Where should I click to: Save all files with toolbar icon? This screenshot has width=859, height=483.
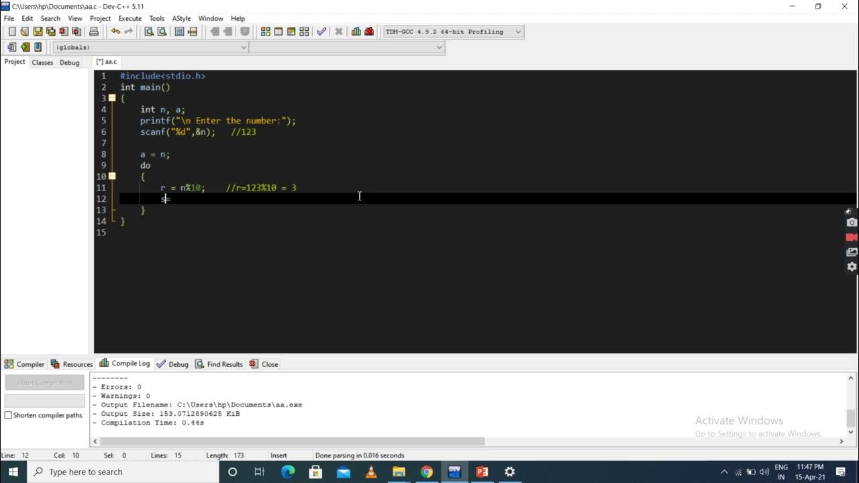pos(50,32)
